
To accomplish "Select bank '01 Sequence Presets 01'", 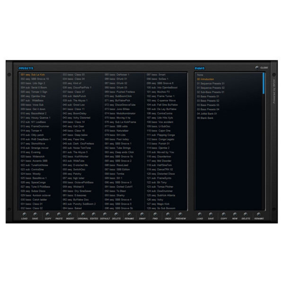I will (211, 83).
